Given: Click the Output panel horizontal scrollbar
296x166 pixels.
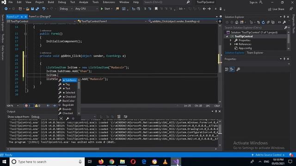Looking at the screenshot, I should pyautogui.click(x=55, y=149).
